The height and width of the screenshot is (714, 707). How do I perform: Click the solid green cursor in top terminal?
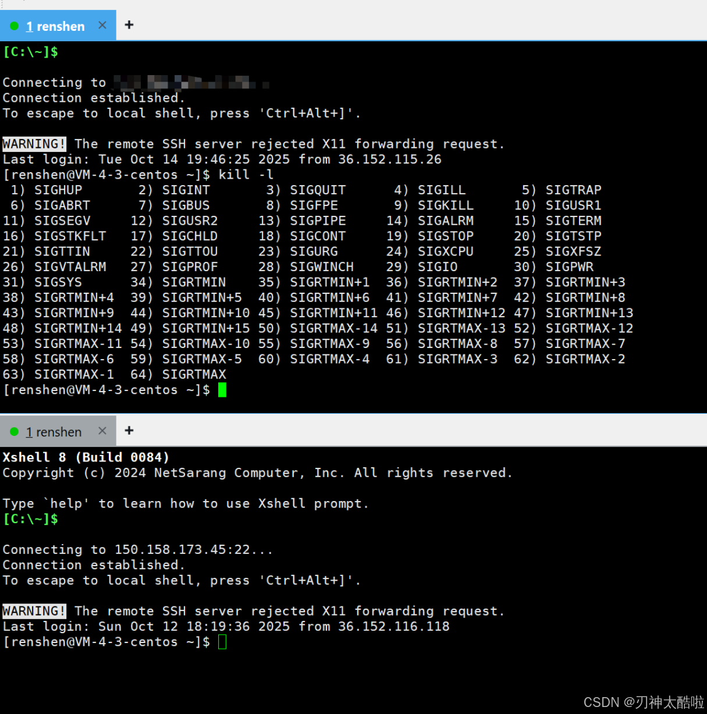point(222,390)
